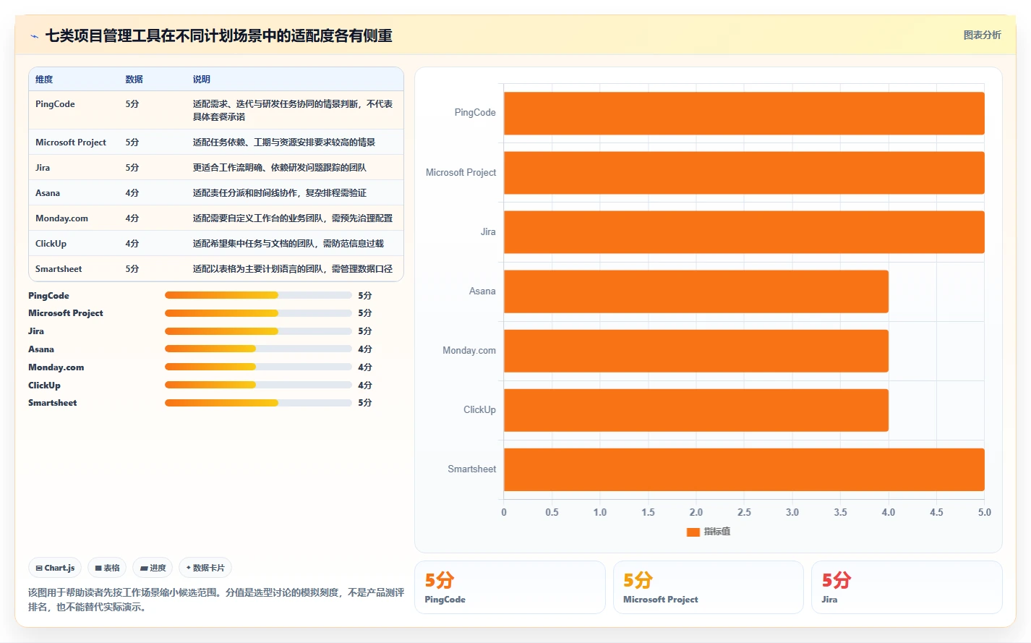This screenshot has height=643, width=1031.
Task: Click the Monday.com label in progress list
Action: [x=56, y=367]
